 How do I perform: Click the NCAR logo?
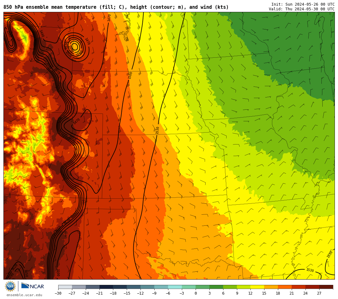pos(33,286)
